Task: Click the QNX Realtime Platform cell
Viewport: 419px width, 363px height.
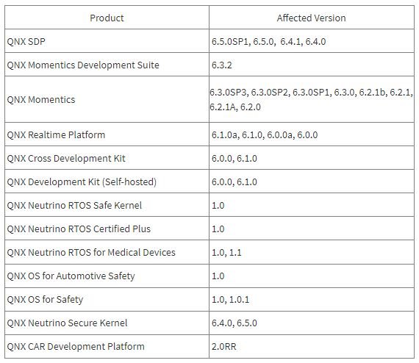Action: [x=107, y=134]
